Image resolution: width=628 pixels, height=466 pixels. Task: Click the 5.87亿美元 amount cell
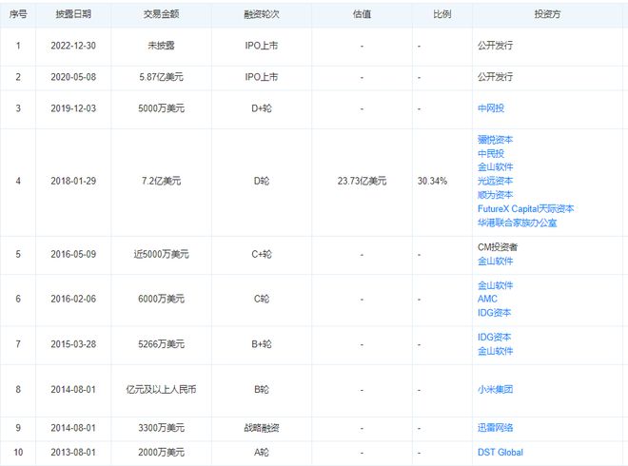162,77
